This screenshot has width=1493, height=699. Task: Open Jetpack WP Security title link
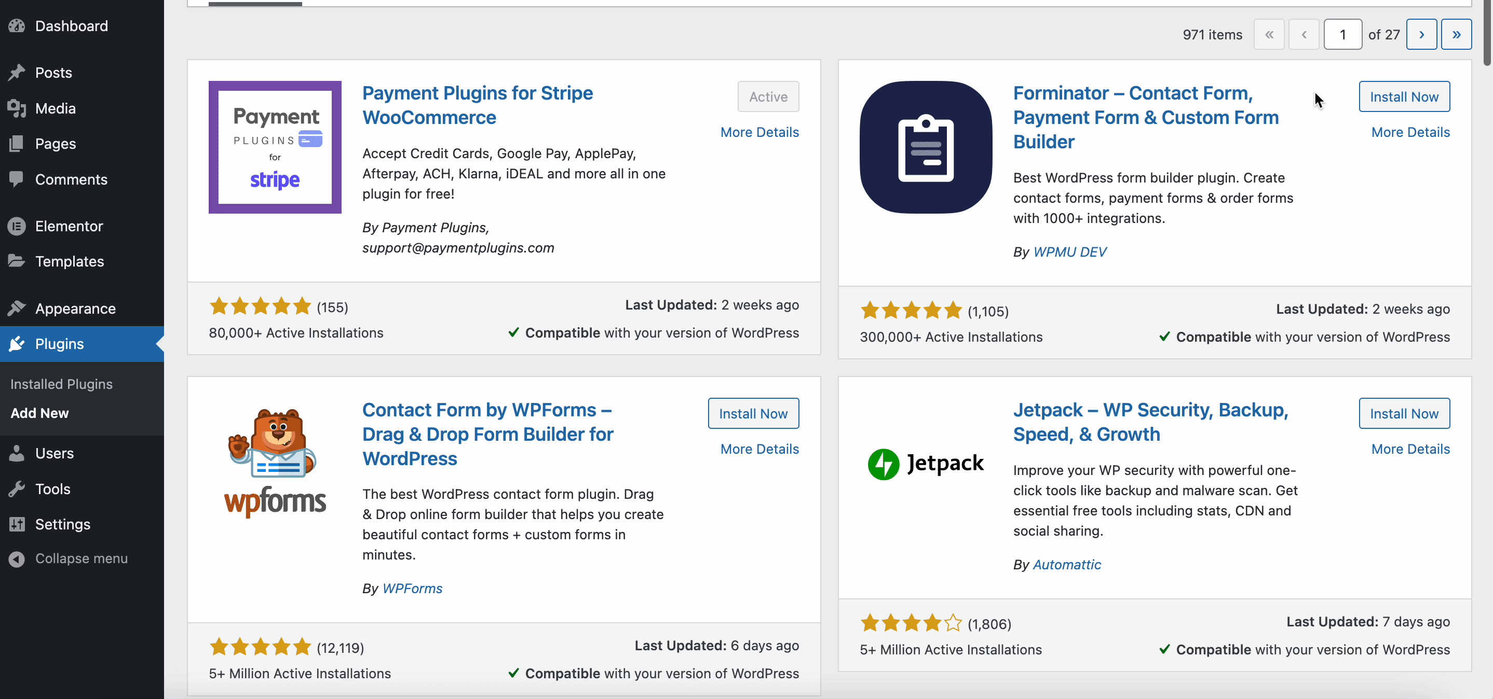tap(1150, 422)
